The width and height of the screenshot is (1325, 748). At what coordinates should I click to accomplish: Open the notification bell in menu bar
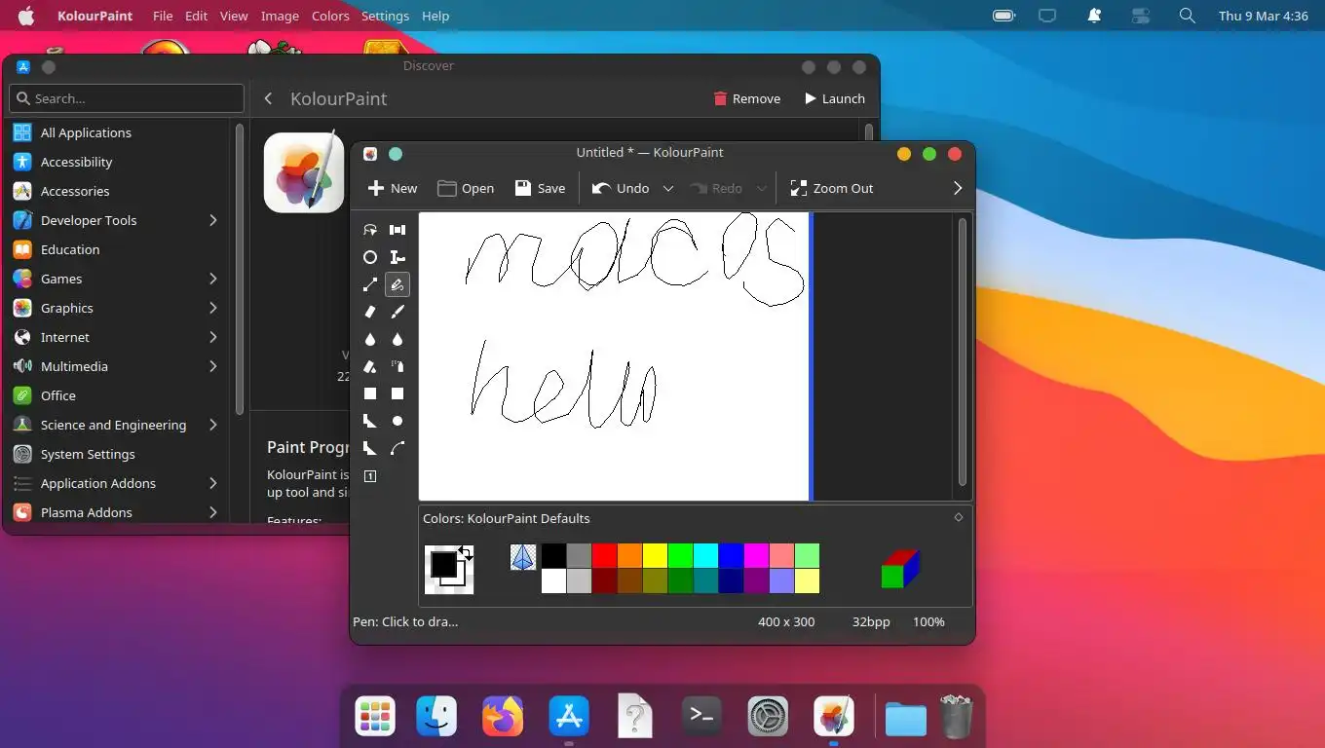[1094, 16]
